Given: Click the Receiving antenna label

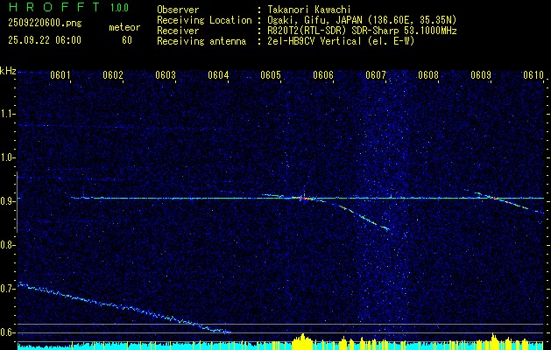Looking at the screenshot, I should pyautogui.click(x=201, y=41).
